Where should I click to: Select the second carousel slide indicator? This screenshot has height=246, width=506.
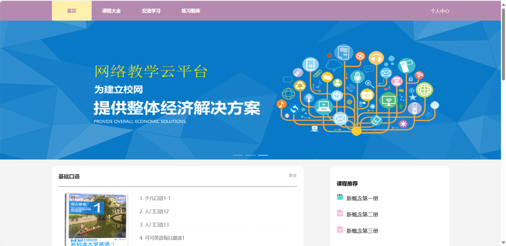click(x=250, y=155)
